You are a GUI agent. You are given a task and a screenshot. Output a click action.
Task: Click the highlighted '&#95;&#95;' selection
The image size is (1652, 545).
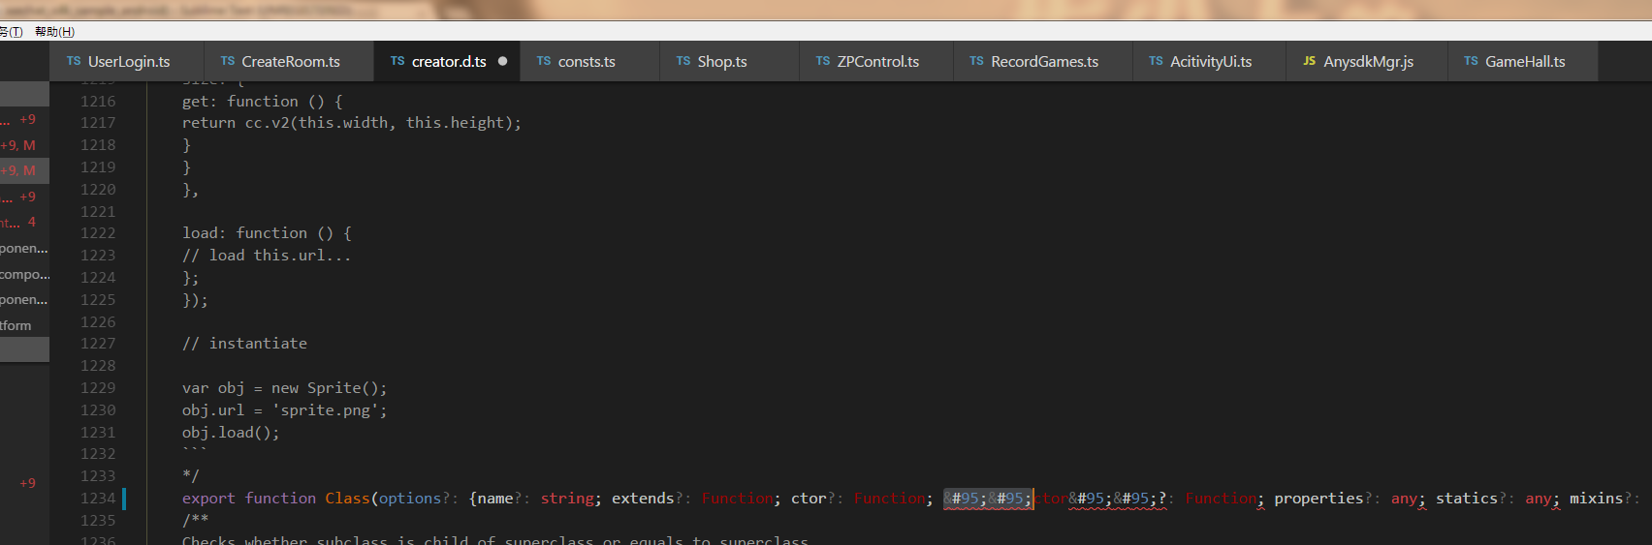pos(988,499)
